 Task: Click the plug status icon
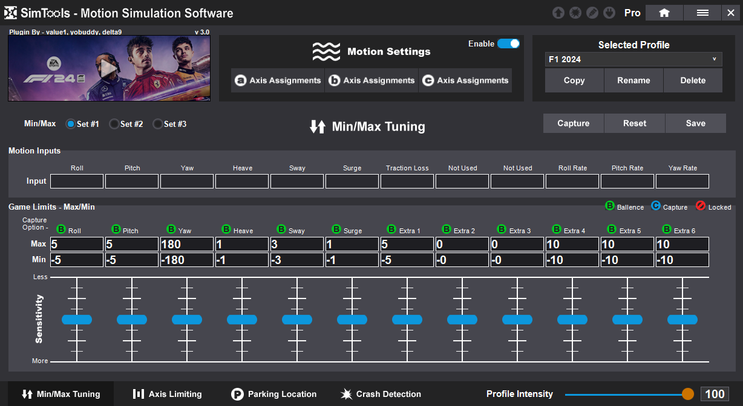(609, 13)
